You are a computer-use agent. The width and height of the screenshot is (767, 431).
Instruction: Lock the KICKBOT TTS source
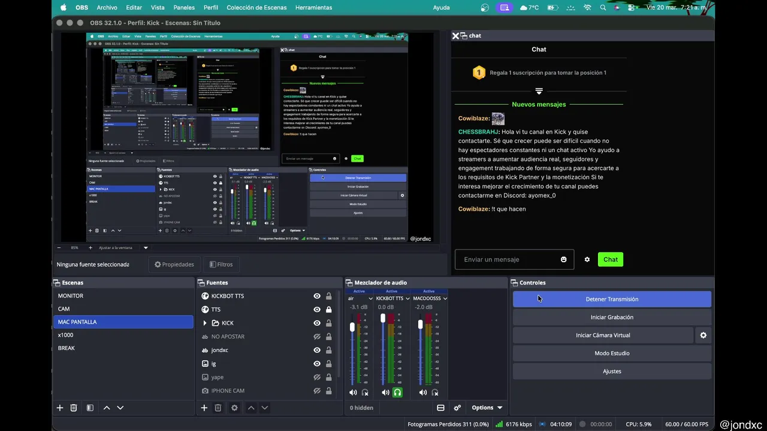click(x=328, y=296)
